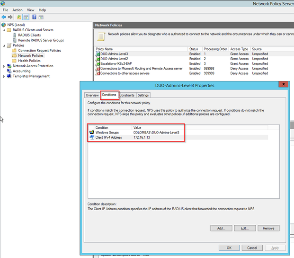
Task: Expand the Templates Management node
Action: tap(4, 76)
